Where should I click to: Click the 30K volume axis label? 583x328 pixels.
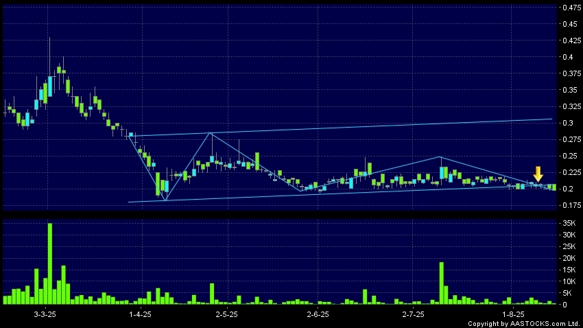[x=569, y=235]
